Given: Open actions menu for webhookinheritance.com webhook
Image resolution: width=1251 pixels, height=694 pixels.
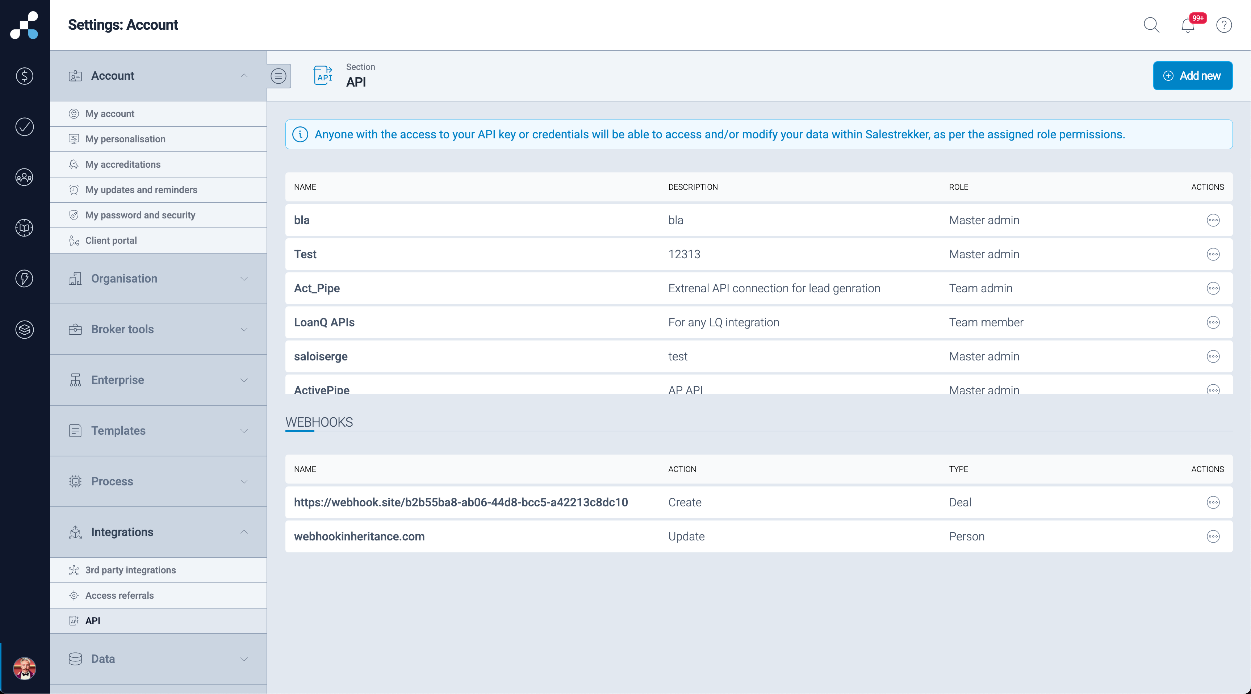Looking at the screenshot, I should (1213, 537).
